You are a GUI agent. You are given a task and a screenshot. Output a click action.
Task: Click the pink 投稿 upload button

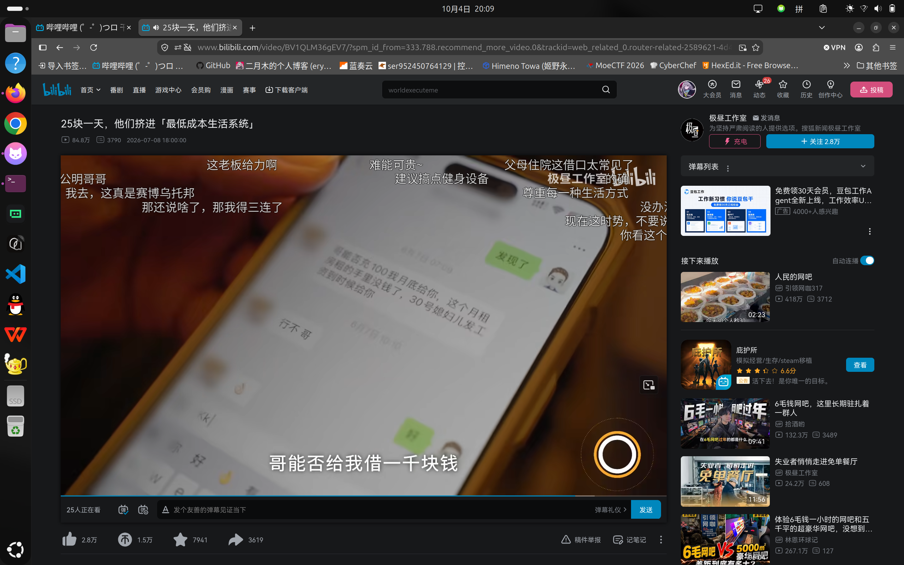pyautogui.click(x=871, y=90)
